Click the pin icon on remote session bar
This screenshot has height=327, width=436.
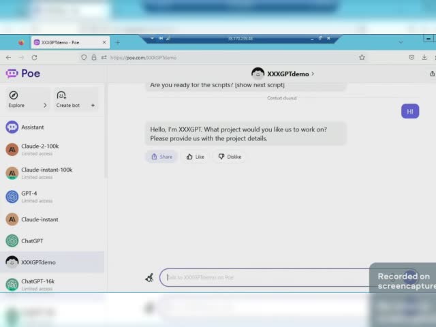click(x=161, y=38)
